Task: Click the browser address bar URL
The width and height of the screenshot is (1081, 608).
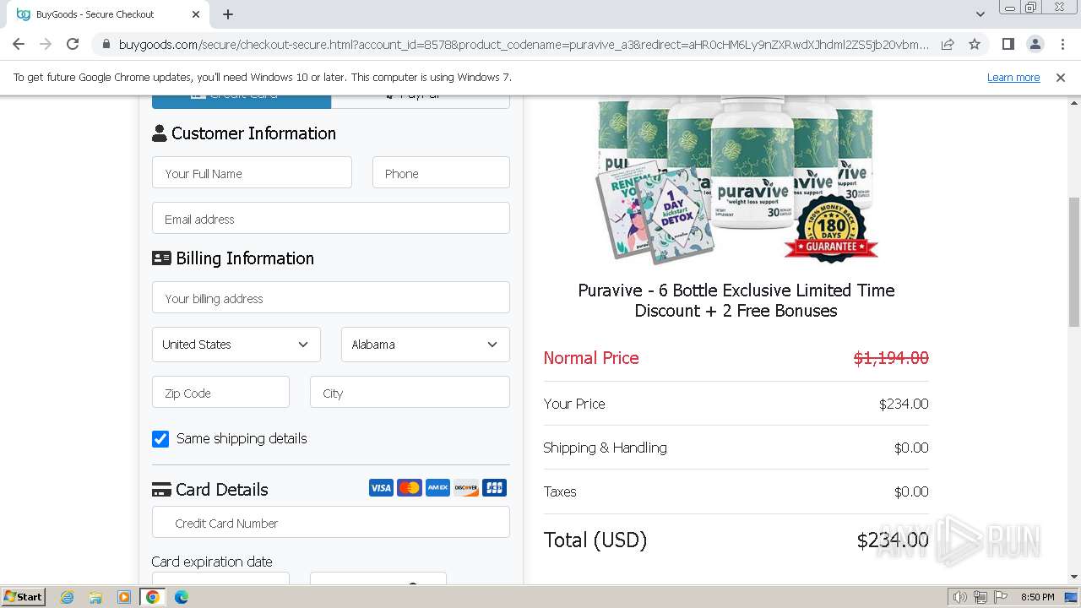Action: coord(524,44)
